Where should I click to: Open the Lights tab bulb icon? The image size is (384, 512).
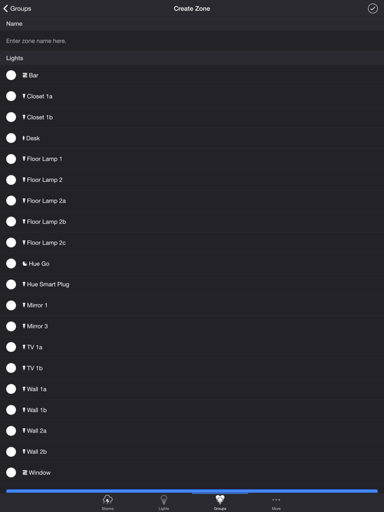coord(163,499)
